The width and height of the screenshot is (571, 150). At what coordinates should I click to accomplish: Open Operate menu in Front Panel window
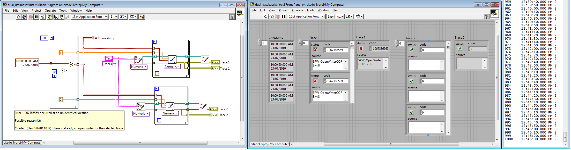point(298,10)
